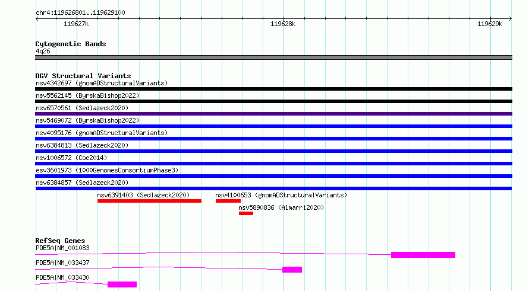Viewport: 529px width, 291px height.
Task: Click variant label nsv6384813 (Sedlazeck2020)
Action: click(x=82, y=145)
